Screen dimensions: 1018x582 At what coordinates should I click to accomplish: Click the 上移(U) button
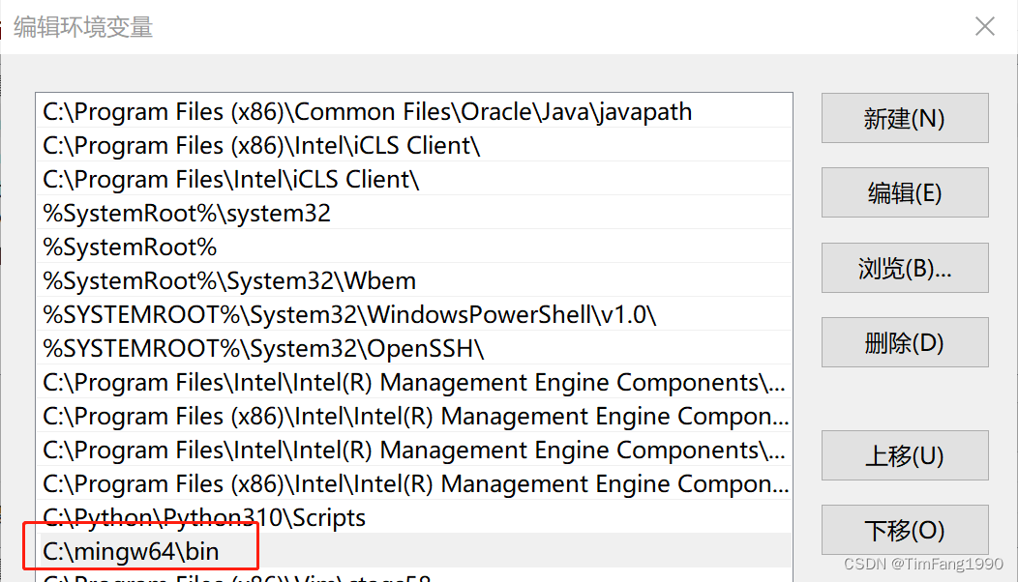[904, 455]
